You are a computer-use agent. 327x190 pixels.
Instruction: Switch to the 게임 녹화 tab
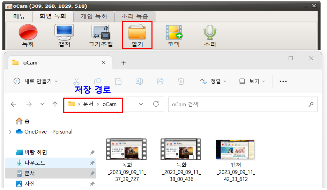(94, 16)
